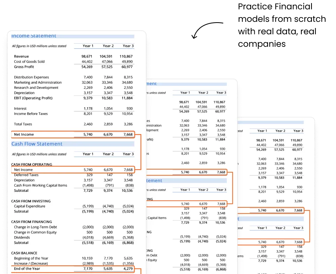Click 'Income Before Taxes' label on front sheet
Viewport: 336px width, 274px height.
tap(31, 113)
